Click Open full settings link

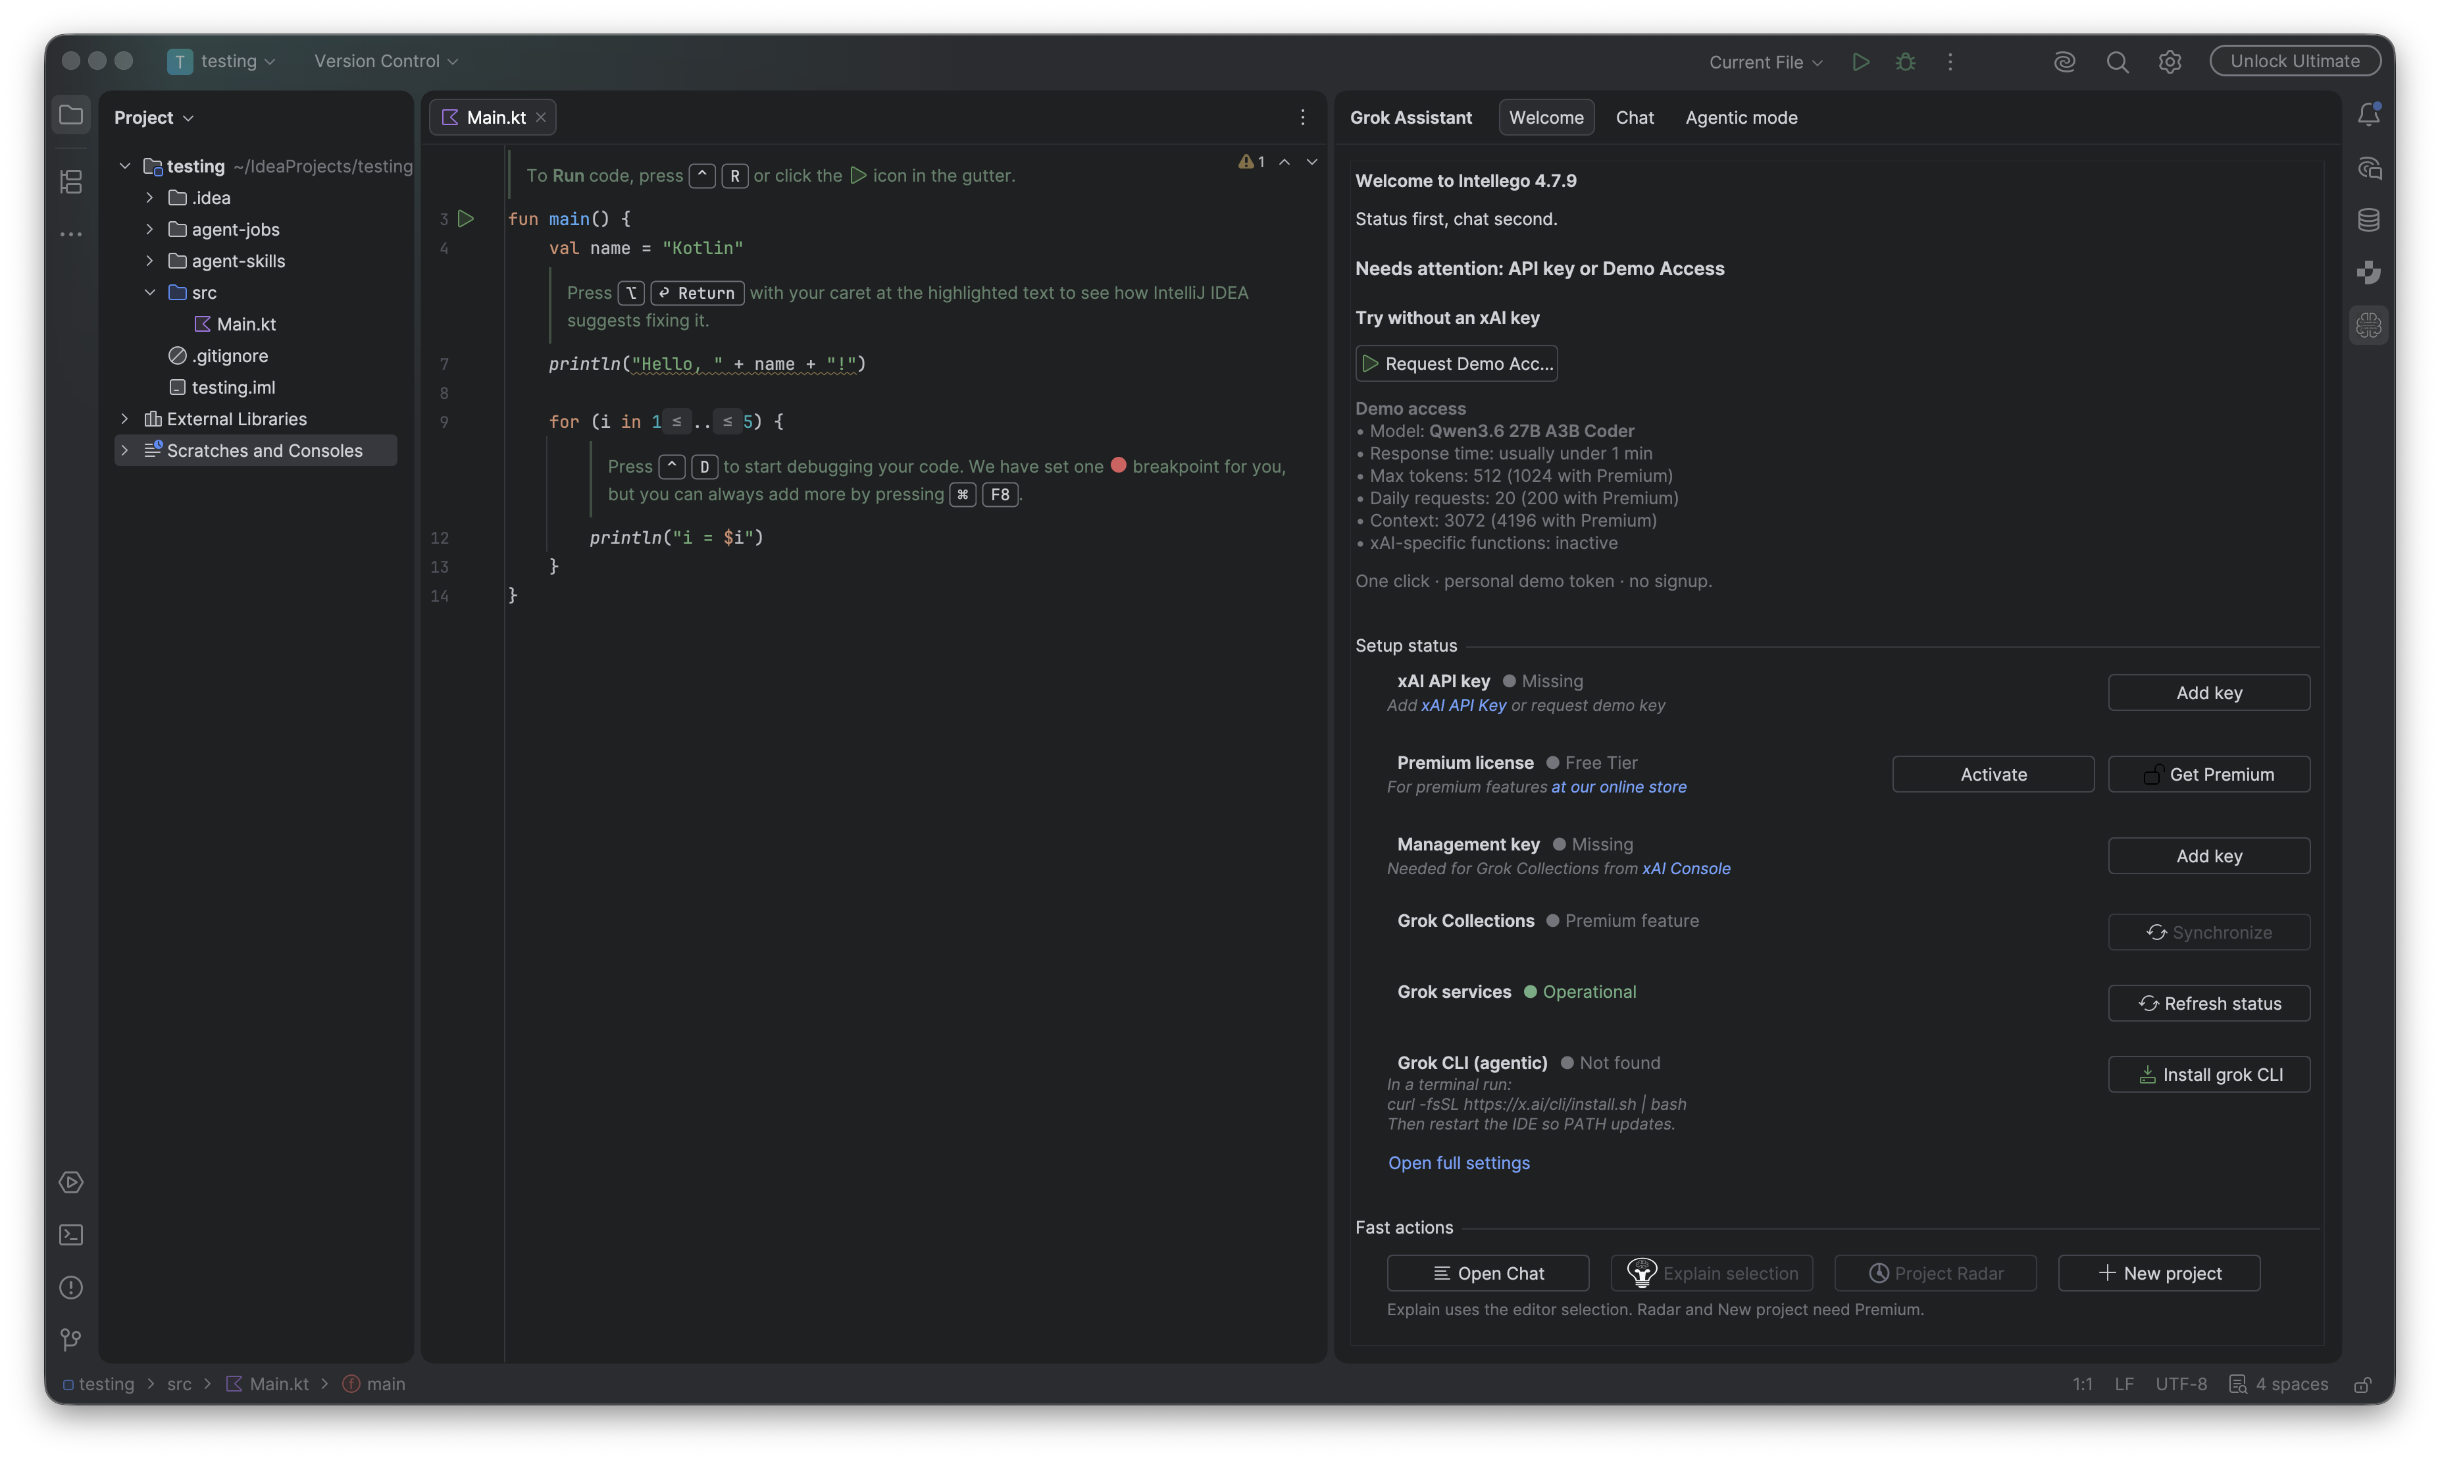pyautogui.click(x=1458, y=1163)
